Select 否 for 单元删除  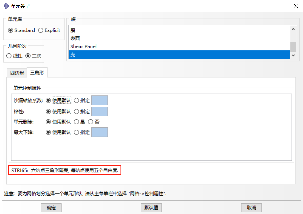click(90, 122)
